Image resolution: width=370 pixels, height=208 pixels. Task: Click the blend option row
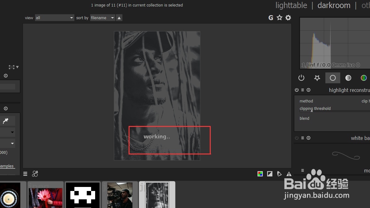(335, 118)
